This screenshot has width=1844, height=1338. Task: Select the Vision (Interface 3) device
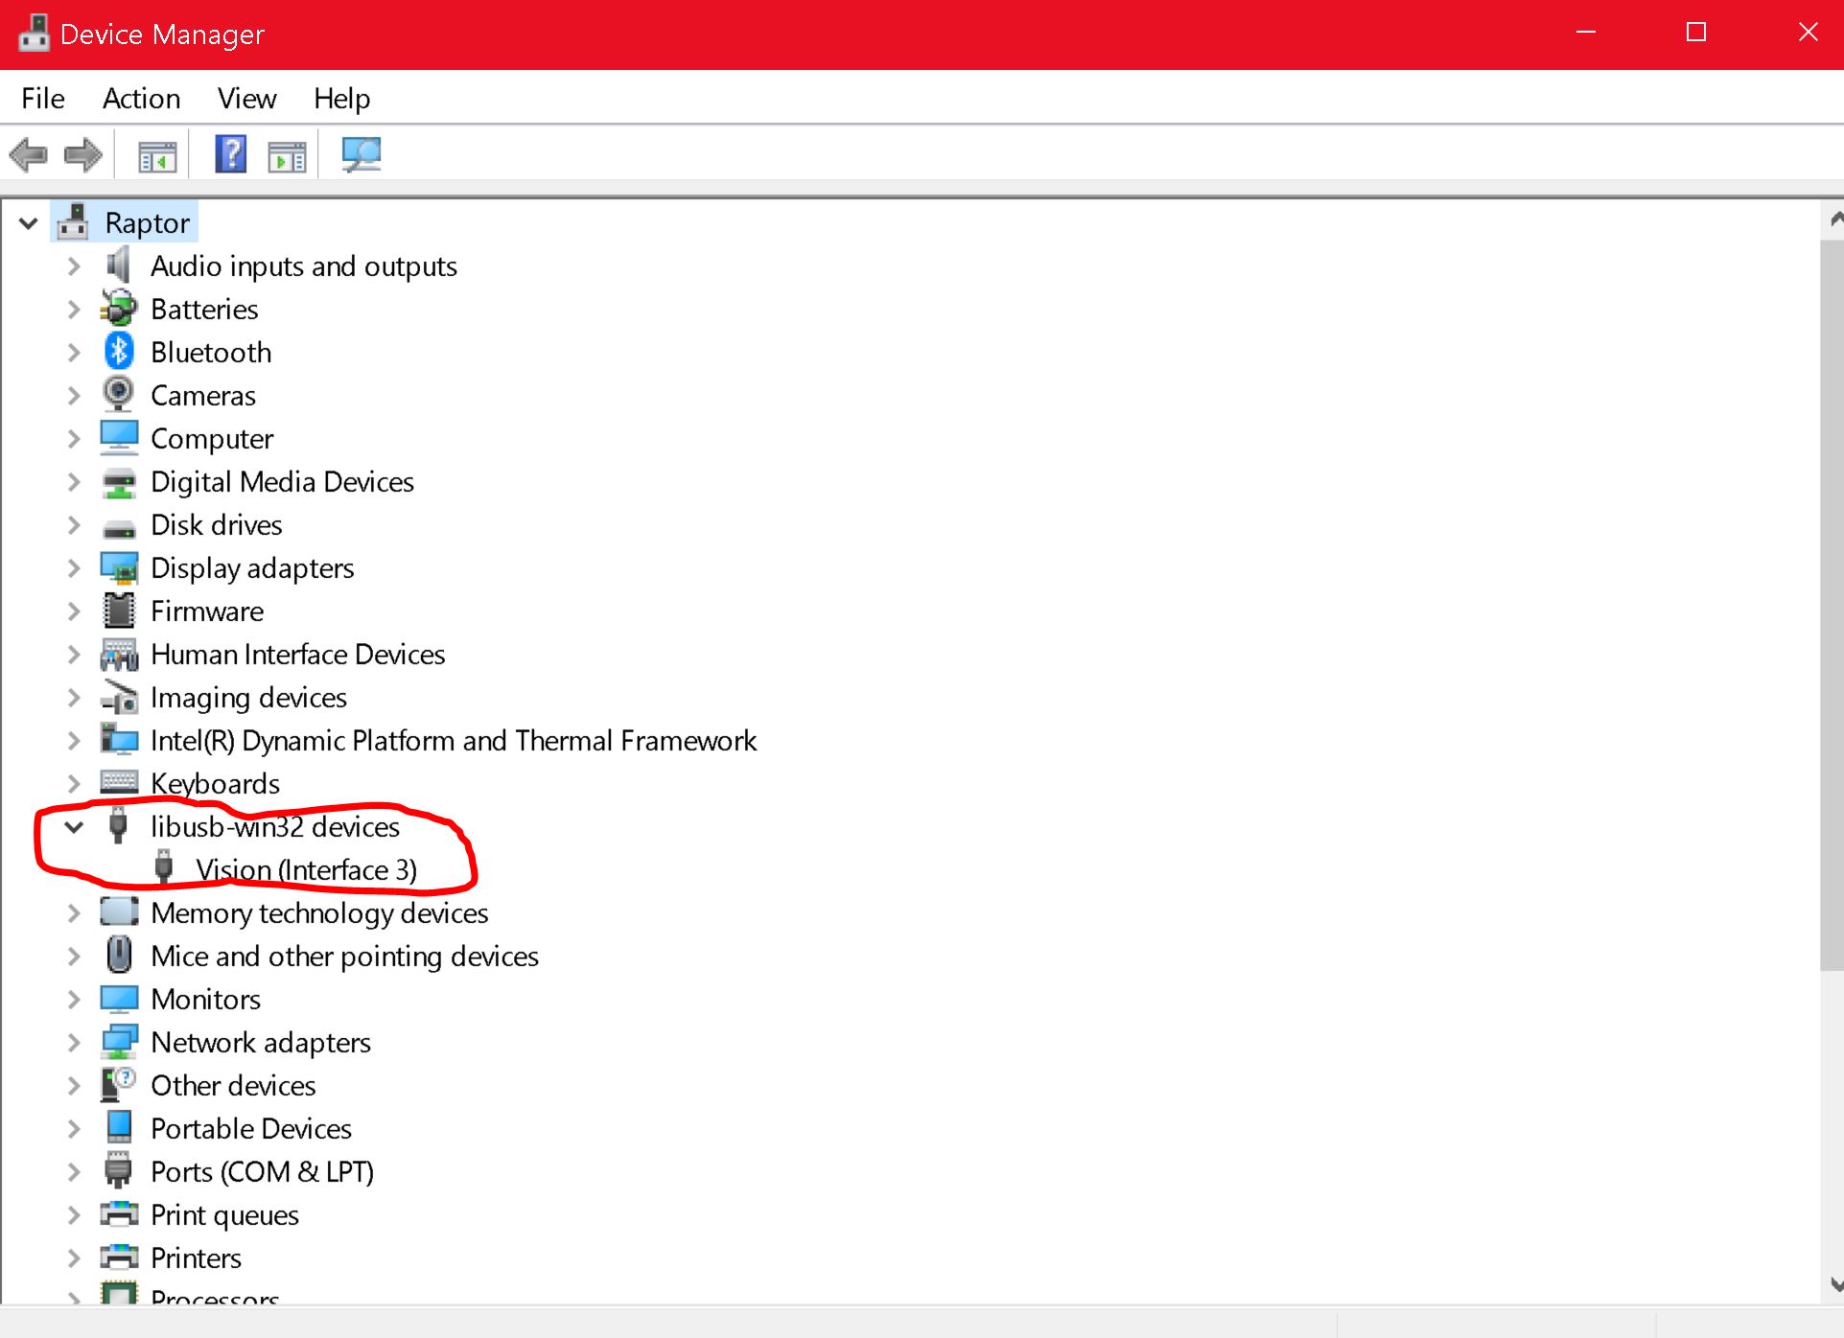306,869
